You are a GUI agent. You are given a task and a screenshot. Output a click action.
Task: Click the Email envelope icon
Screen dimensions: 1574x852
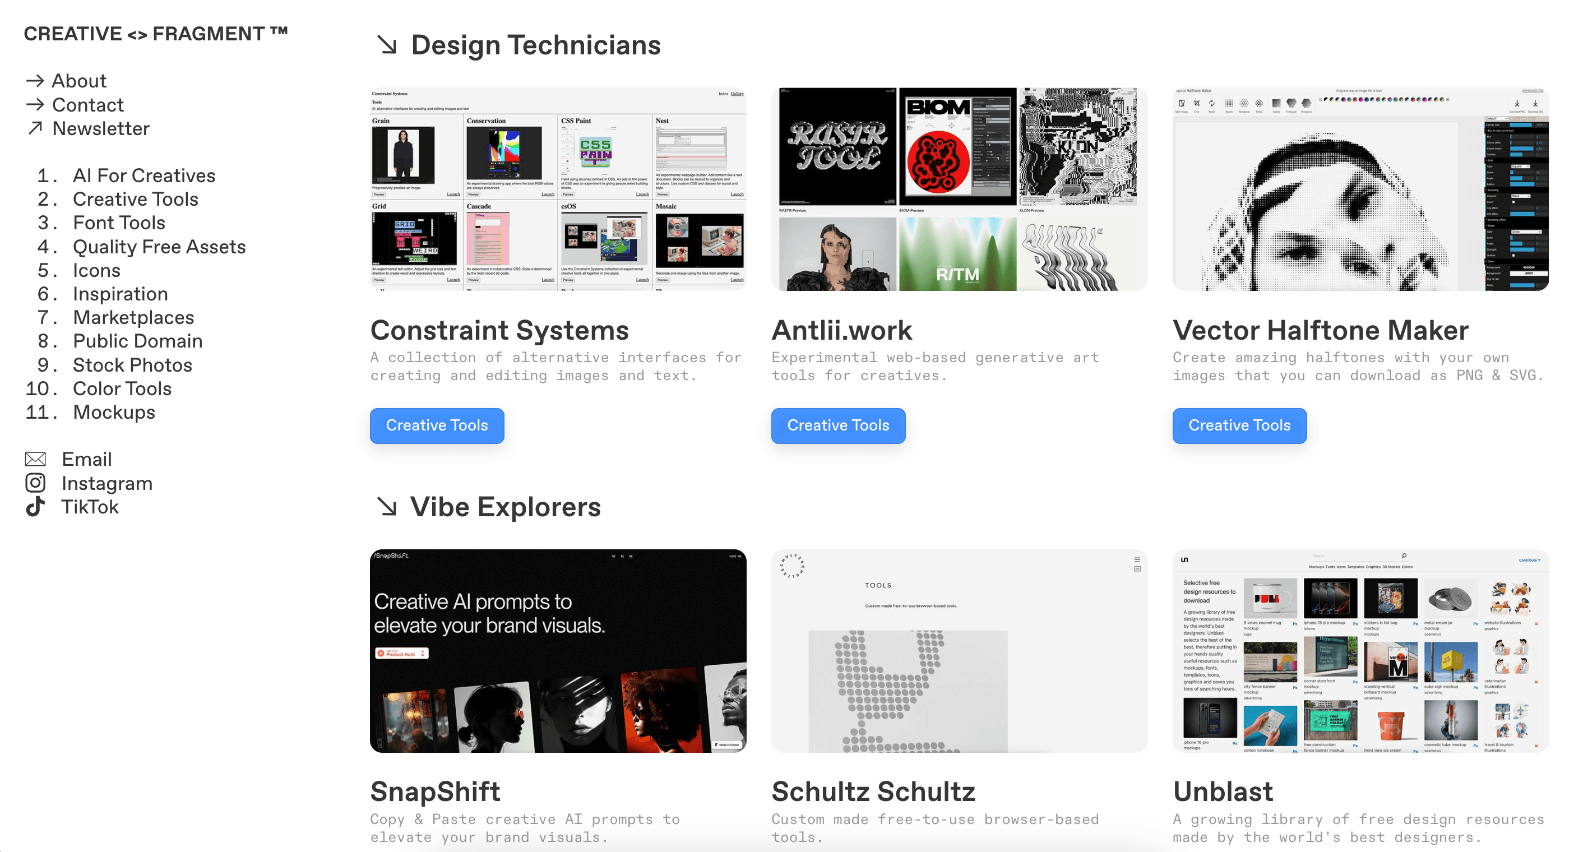35,459
